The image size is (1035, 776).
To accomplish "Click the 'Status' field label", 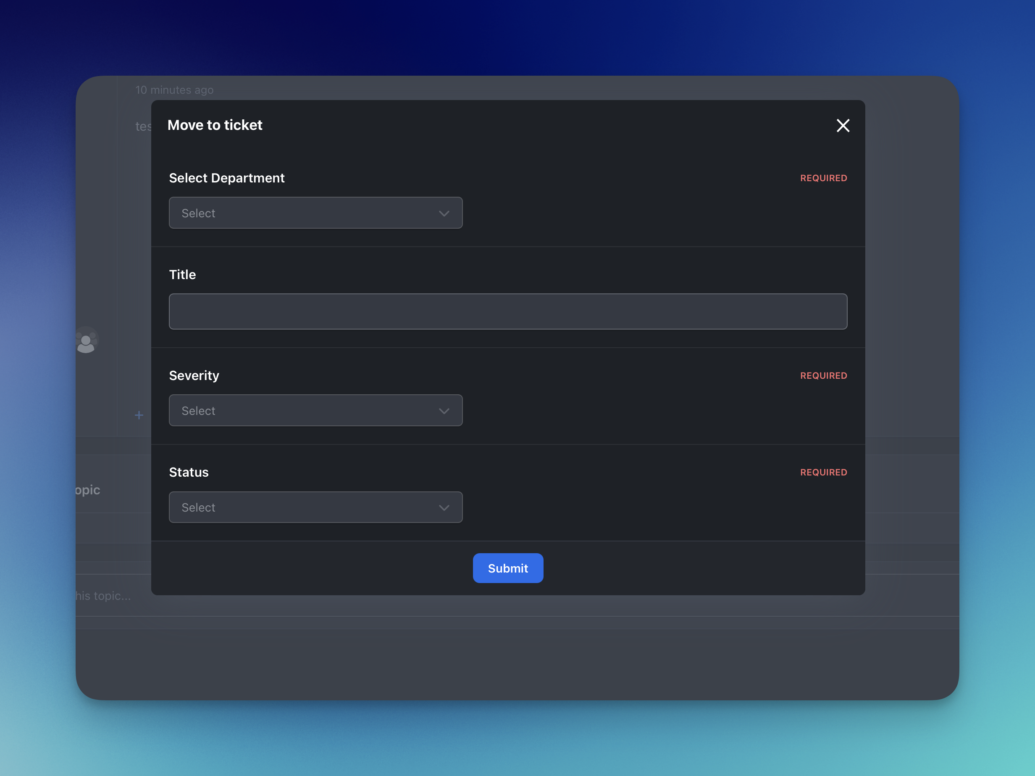I will [x=189, y=472].
